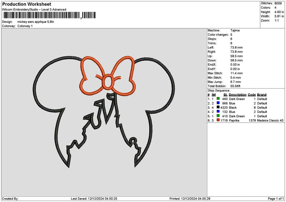Click the Printed timestamp
This screenshot has height=202, width=286.
pos(190,199)
